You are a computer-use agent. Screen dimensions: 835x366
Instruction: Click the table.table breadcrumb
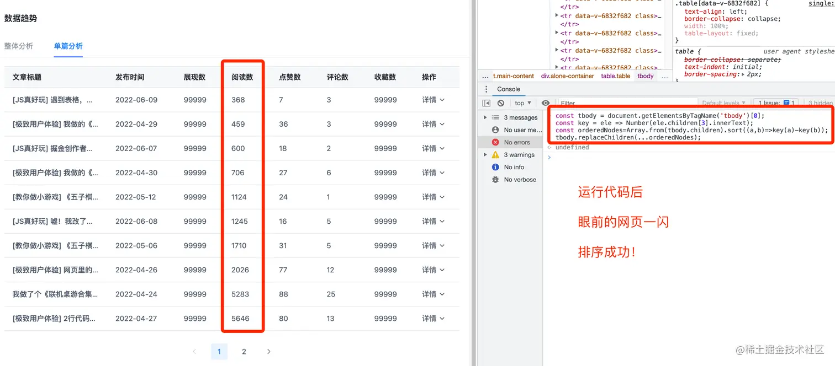pos(616,76)
